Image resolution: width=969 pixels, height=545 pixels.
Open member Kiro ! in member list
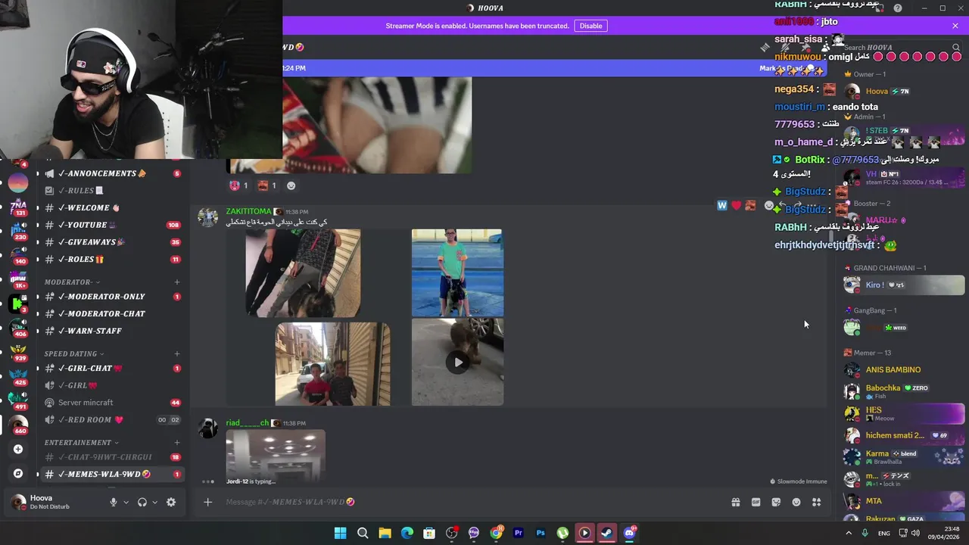point(904,285)
